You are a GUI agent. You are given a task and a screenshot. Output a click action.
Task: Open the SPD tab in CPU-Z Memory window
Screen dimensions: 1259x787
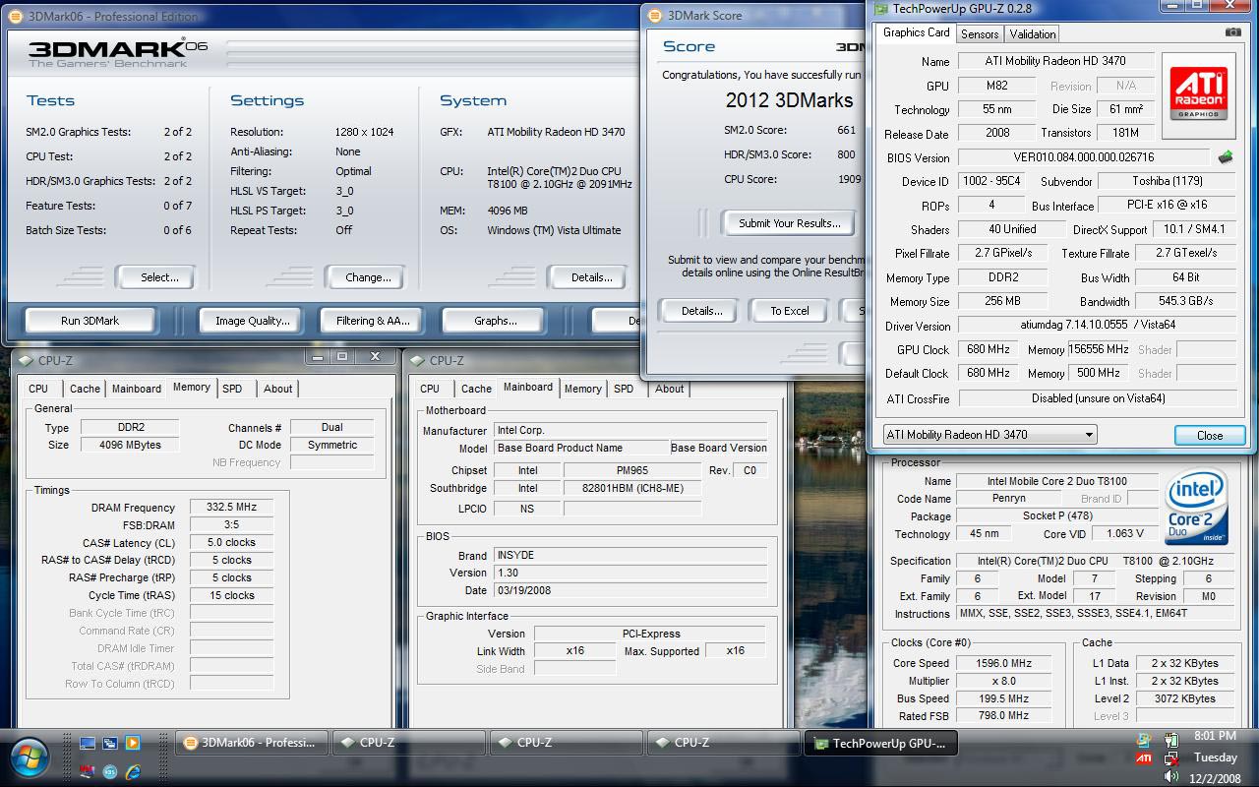point(232,389)
